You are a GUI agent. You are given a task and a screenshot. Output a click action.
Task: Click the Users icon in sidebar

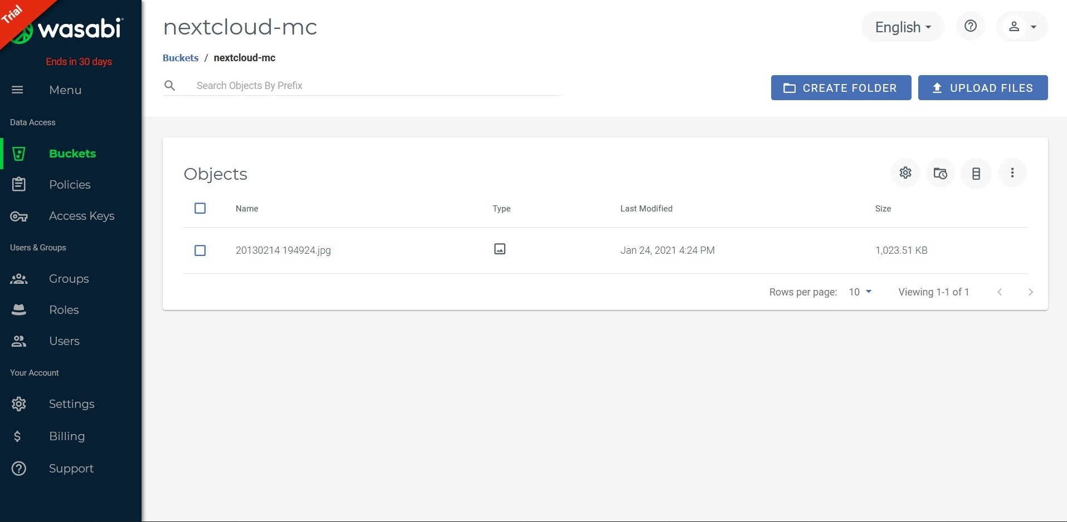point(19,341)
